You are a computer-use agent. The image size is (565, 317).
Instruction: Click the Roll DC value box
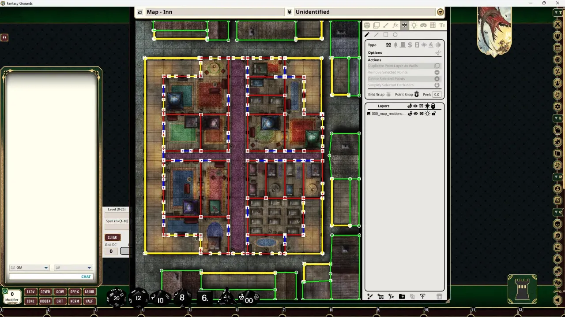111,251
